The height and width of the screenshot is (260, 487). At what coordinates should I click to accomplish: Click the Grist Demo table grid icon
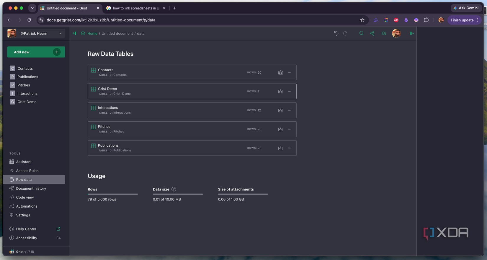(94, 89)
